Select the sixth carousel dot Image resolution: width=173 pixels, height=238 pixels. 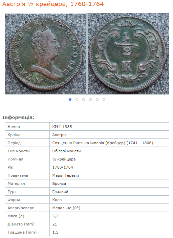104,100
